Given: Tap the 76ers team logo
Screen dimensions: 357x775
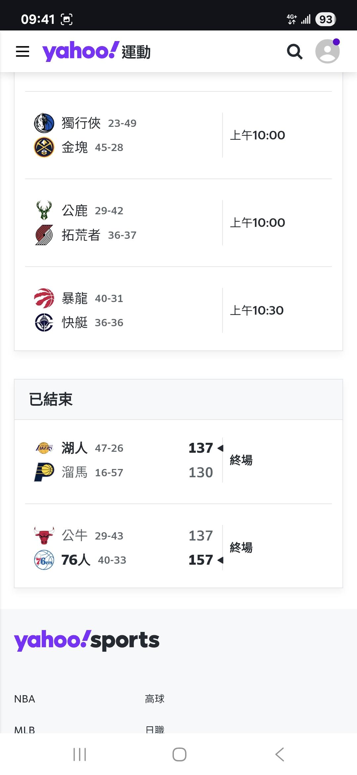Looking at the screenshot, I should pos(44,560).
